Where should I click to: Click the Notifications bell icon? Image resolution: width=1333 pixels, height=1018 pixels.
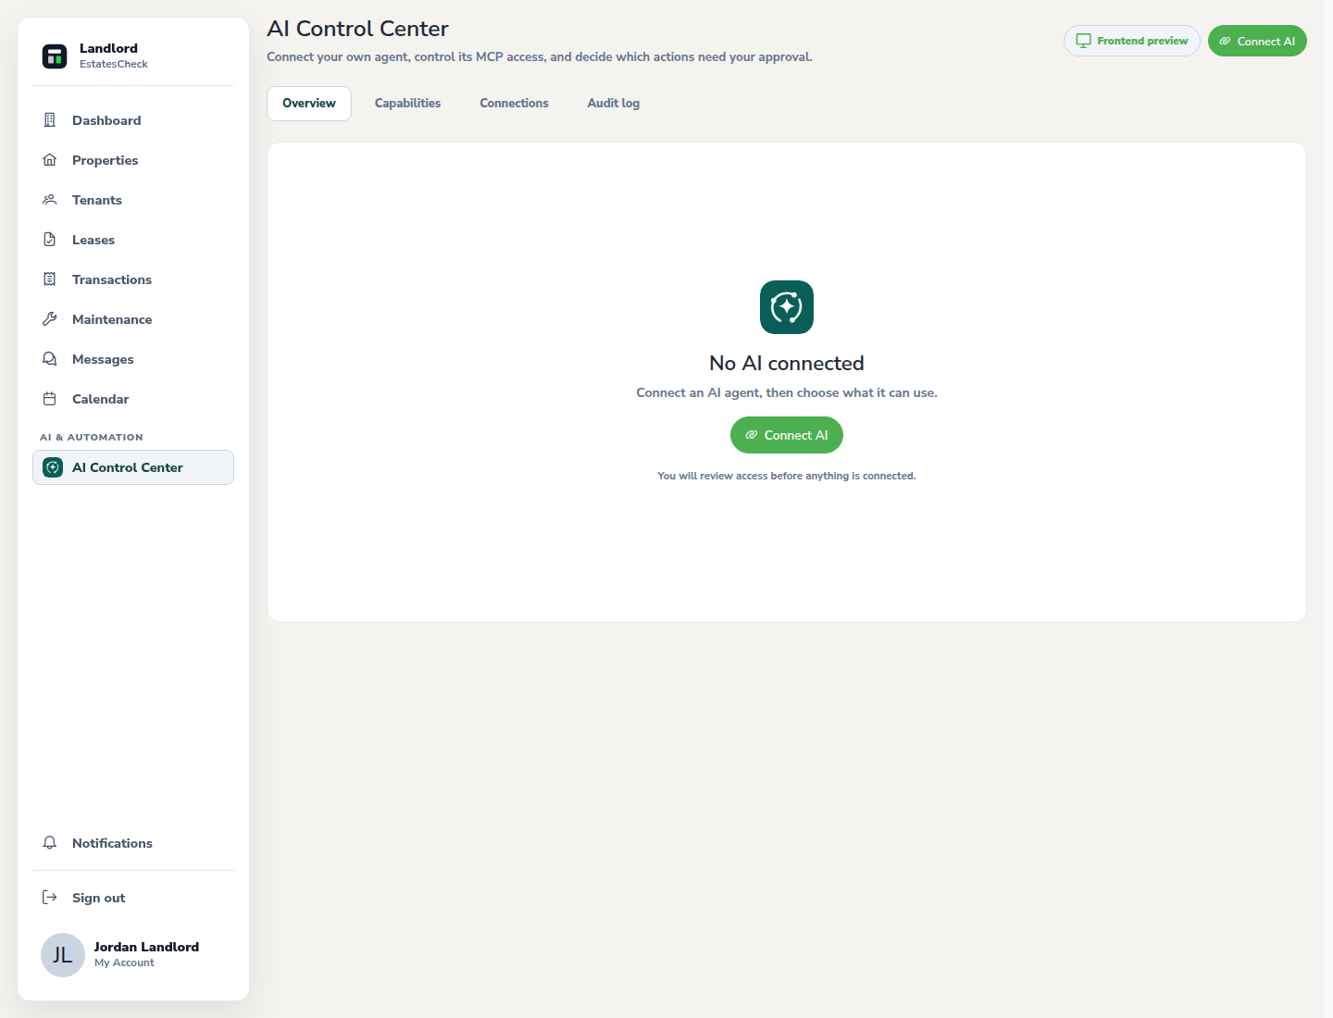[x=50, y=843]
